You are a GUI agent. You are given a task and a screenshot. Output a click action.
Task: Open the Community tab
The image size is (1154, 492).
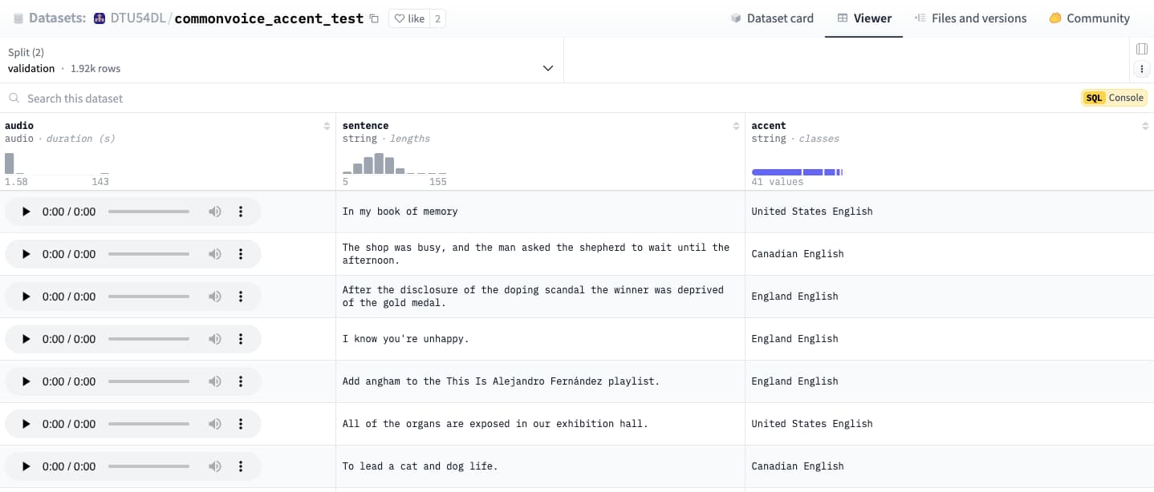coord(1089,18)
